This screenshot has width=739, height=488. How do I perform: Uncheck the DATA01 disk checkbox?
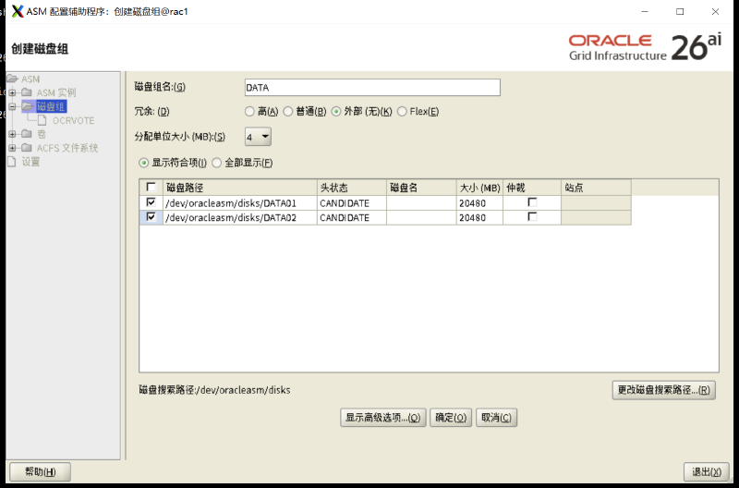coord(151,202)
